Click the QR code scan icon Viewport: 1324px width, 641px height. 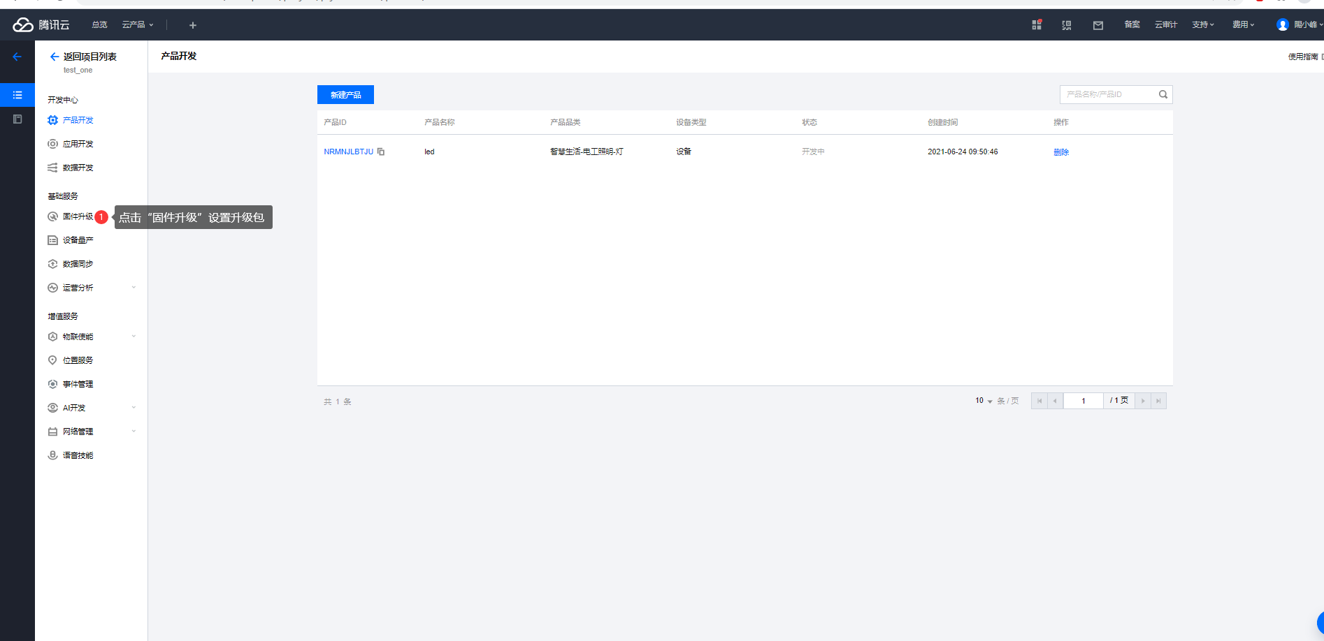point(1067,25)
